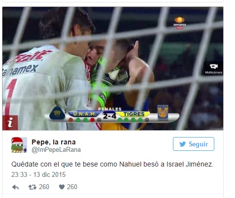
Task: Click the 2-4 penalty score display
Action: pos(110,116)
